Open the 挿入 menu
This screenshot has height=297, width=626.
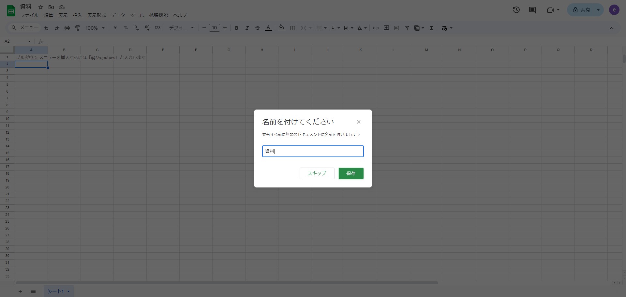point(77,15)
